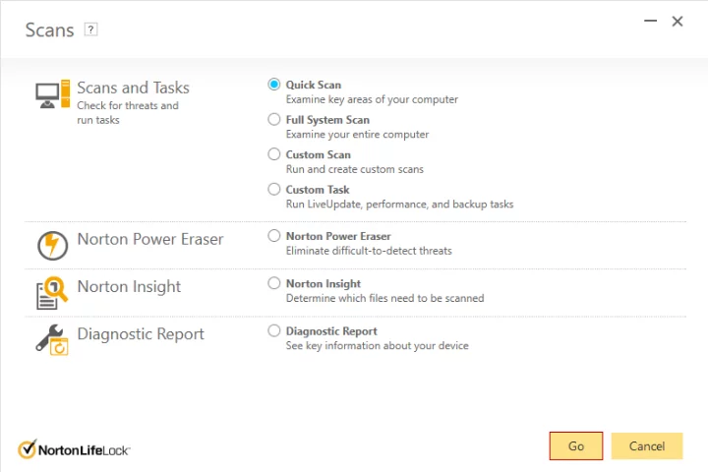Choose the Diagnostic Report radio button
The height and width of the screenshot is (472, 708).
274,330
